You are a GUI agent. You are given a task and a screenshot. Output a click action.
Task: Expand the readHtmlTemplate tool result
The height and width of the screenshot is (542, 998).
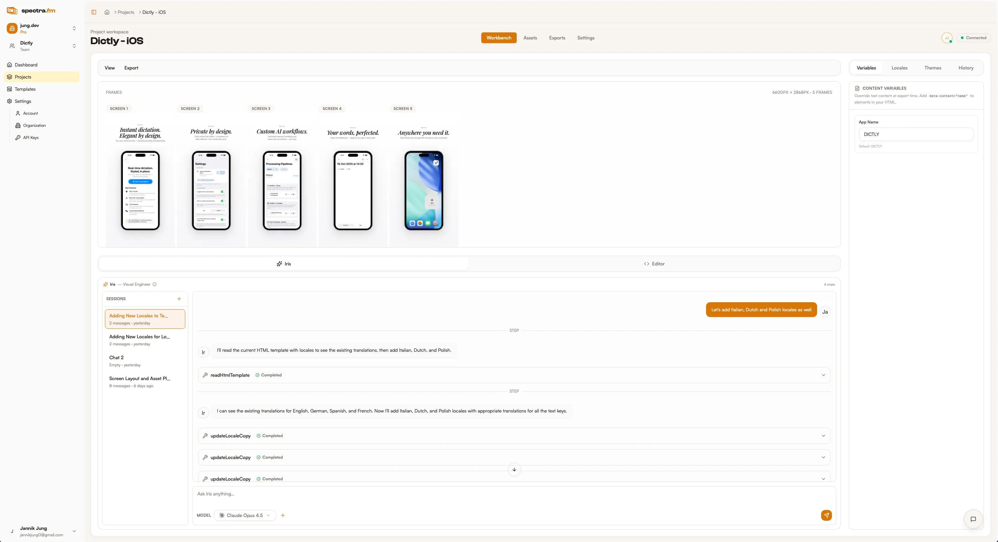pyautogui.click(x=514, y=375)
